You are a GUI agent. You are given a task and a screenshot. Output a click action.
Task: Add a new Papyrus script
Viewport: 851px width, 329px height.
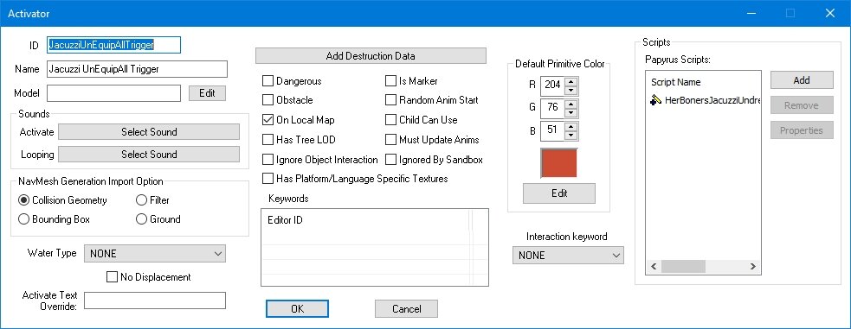802,80
